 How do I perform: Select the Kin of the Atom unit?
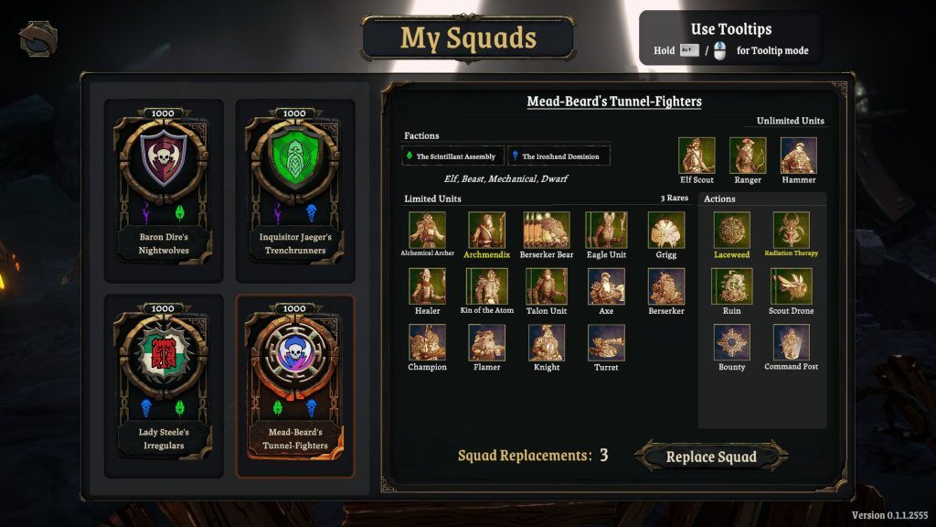coord(486,286)
